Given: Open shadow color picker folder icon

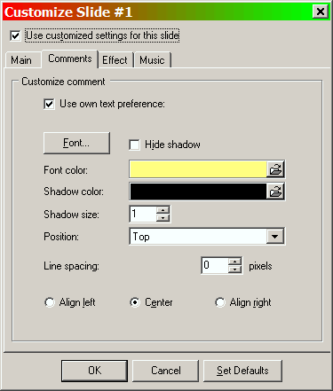Looking at the screenshot, I should point(275,192).
